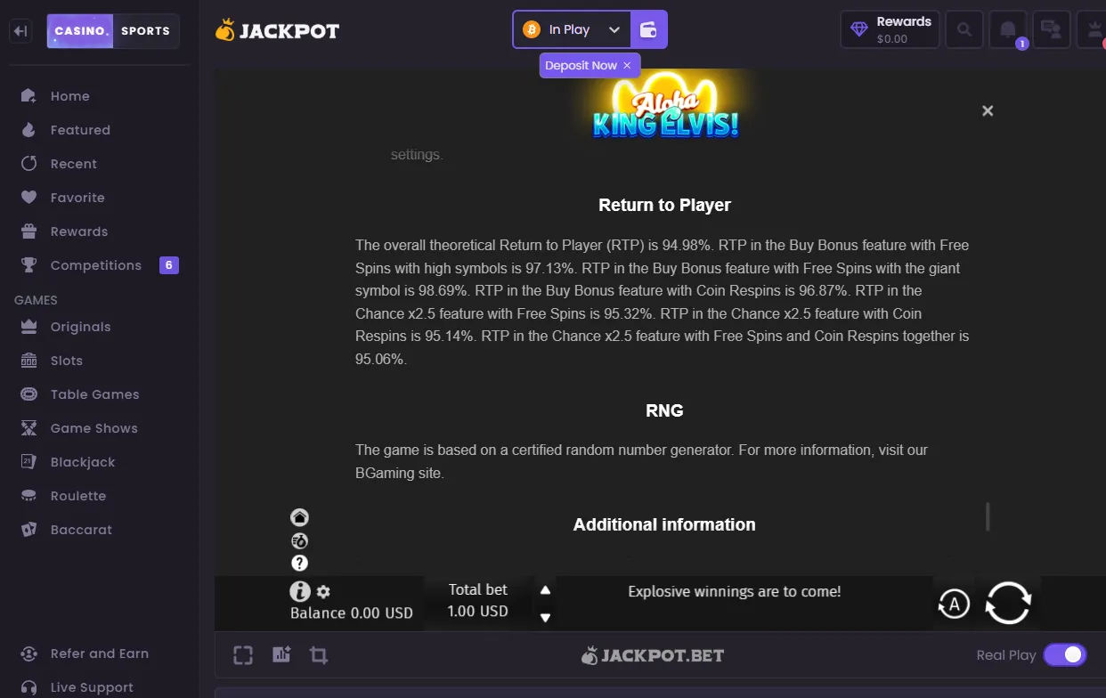1106x698 pixels.
Task: Click the spin button
Action: 1008,603
